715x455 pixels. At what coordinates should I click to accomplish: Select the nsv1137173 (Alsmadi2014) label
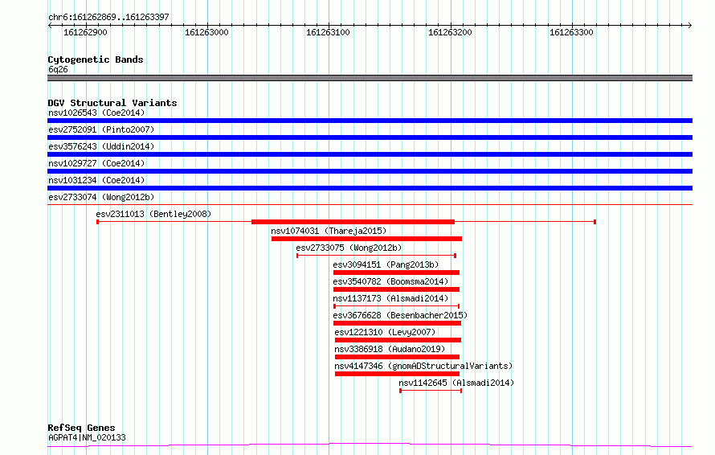point(390,298)
